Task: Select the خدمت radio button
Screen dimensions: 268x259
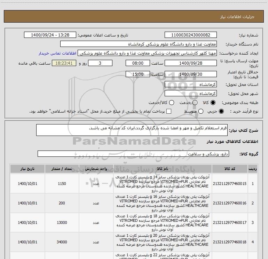Action: [195, 103]
